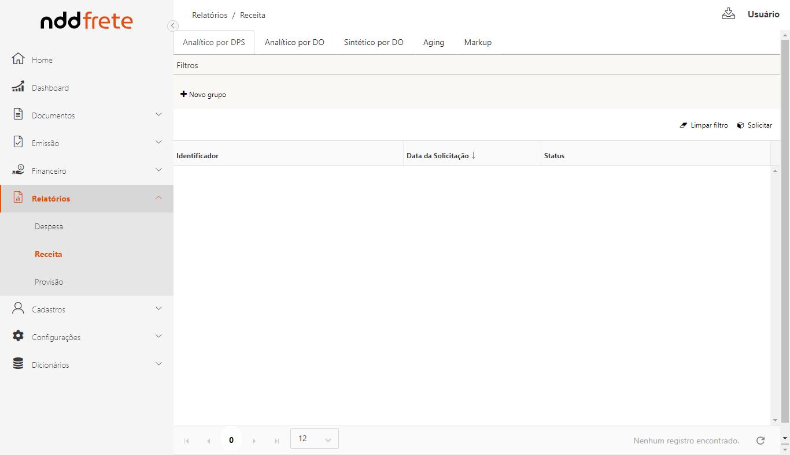
Task: Click the refresh icon in the footer
Action: 761,441
